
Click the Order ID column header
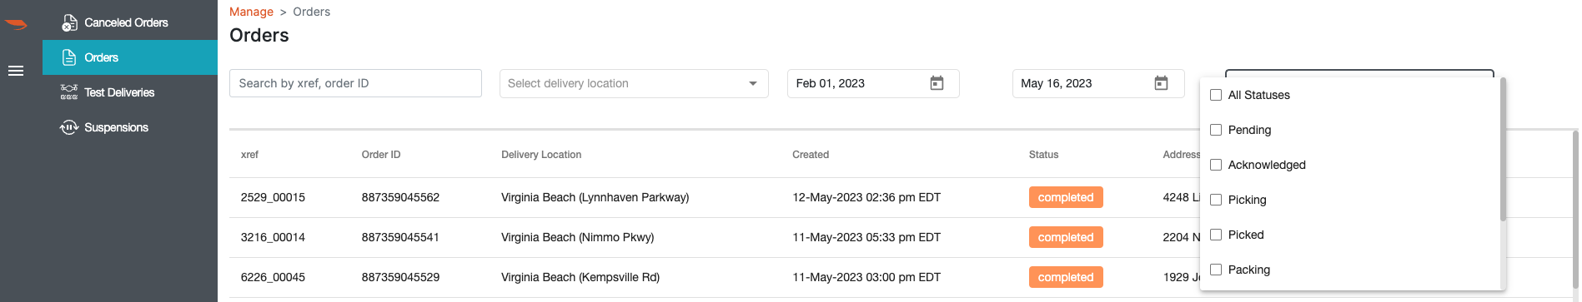[381, 155]
